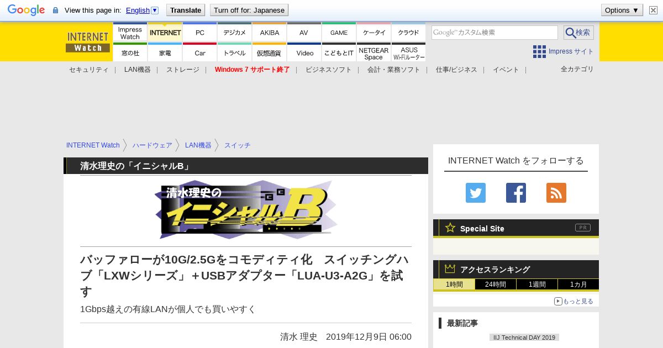The width and height of the screenshot is (663, 348).
Task: Go to LAN機器 category in menu
Action: pyautogui.click(x=137, y=70)
